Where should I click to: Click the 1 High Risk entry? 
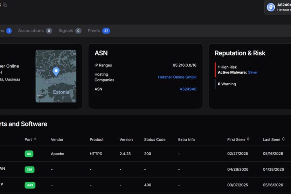227,67
